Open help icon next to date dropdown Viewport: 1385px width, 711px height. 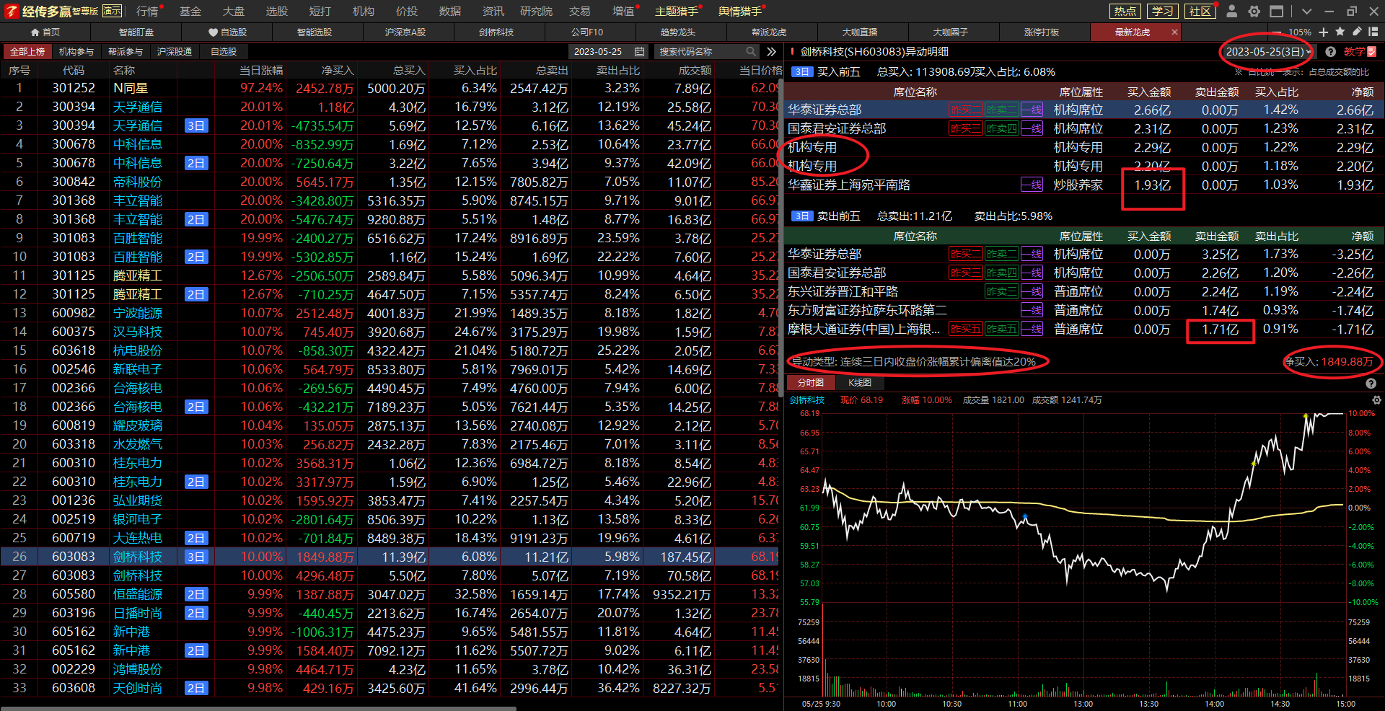pos(1330,51)
